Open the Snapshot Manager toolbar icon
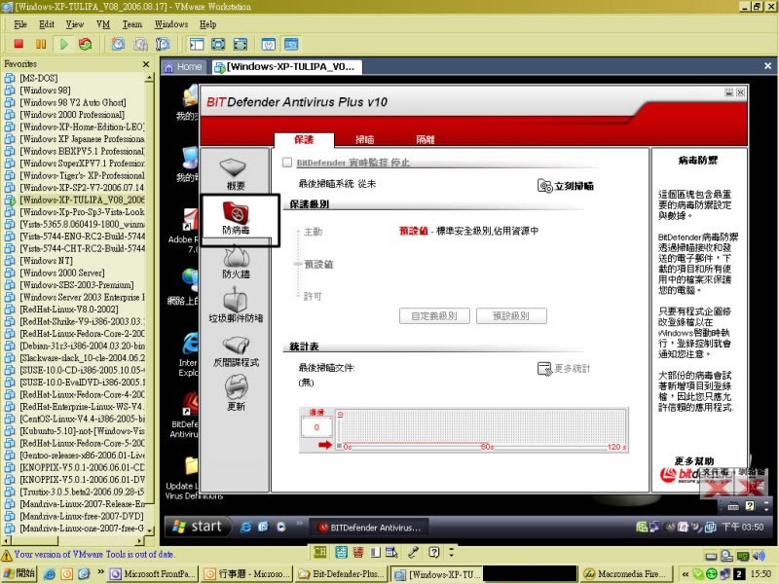 point(163,44)
